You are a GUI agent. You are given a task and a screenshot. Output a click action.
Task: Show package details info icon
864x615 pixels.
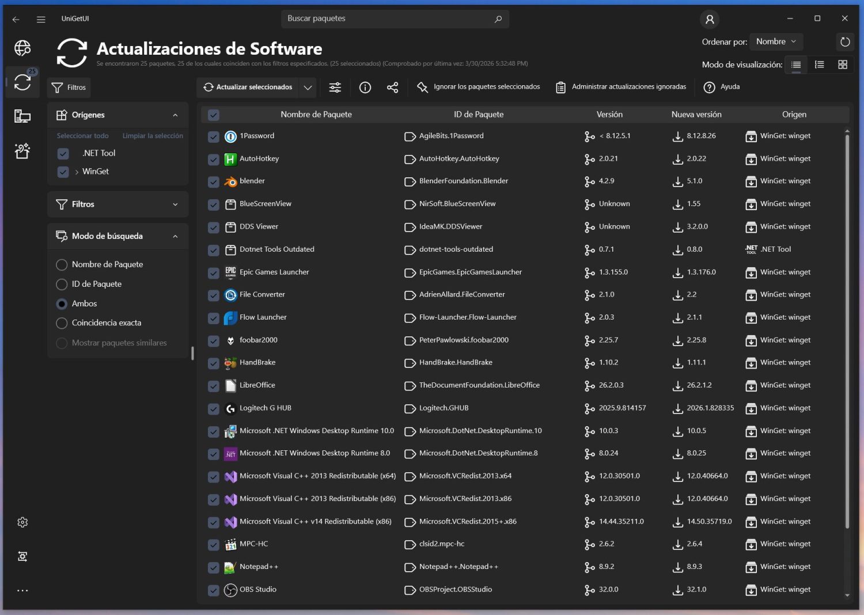[365, 88]
